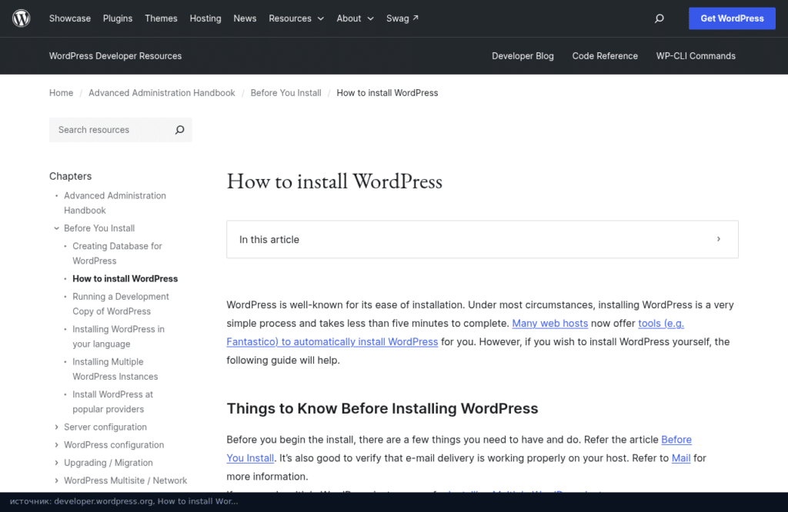788x512 pixels.
Task: Click Advanced Administration Handbook breadcrumb
Action: (162, 93)
